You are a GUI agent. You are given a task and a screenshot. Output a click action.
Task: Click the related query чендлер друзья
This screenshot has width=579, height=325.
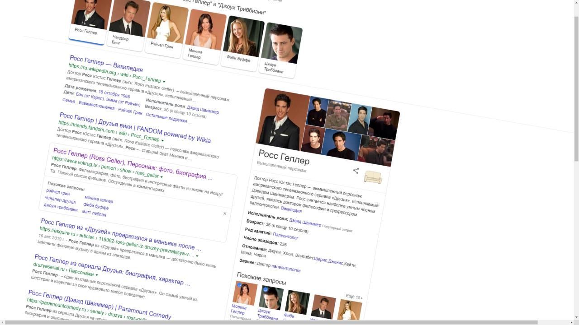pos(60,200)
